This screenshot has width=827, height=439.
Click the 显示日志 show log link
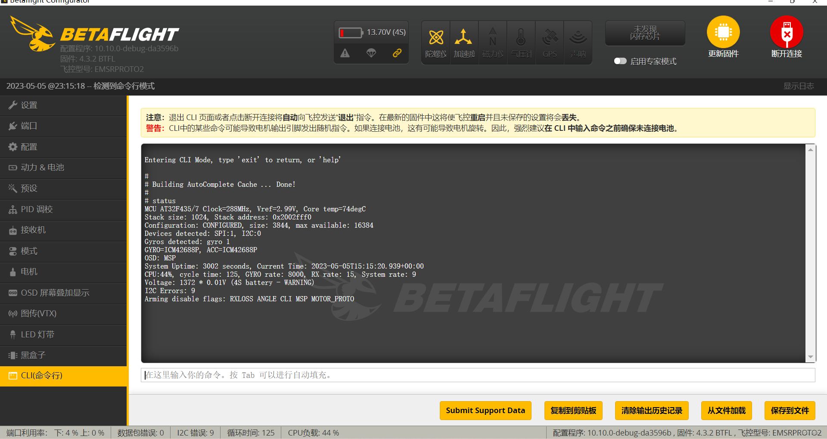click(798, 86)
